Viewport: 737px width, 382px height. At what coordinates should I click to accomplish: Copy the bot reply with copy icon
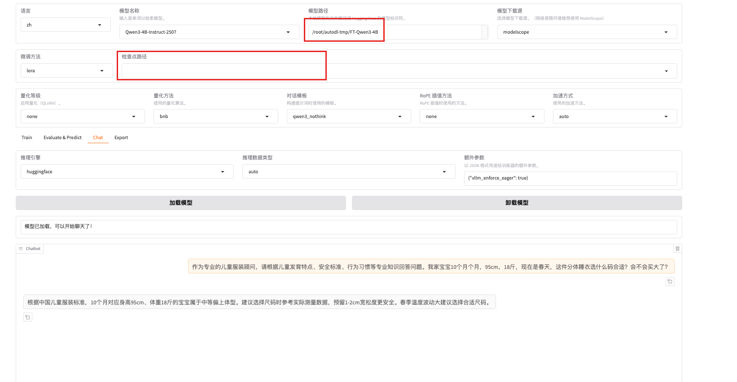(x=27, y=317)
